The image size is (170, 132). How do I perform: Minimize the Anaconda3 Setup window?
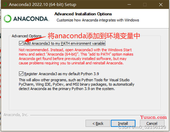[x=129, y=5]
